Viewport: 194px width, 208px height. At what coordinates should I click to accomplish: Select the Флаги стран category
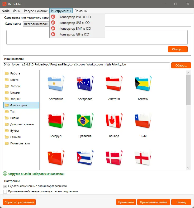(21, 105)
